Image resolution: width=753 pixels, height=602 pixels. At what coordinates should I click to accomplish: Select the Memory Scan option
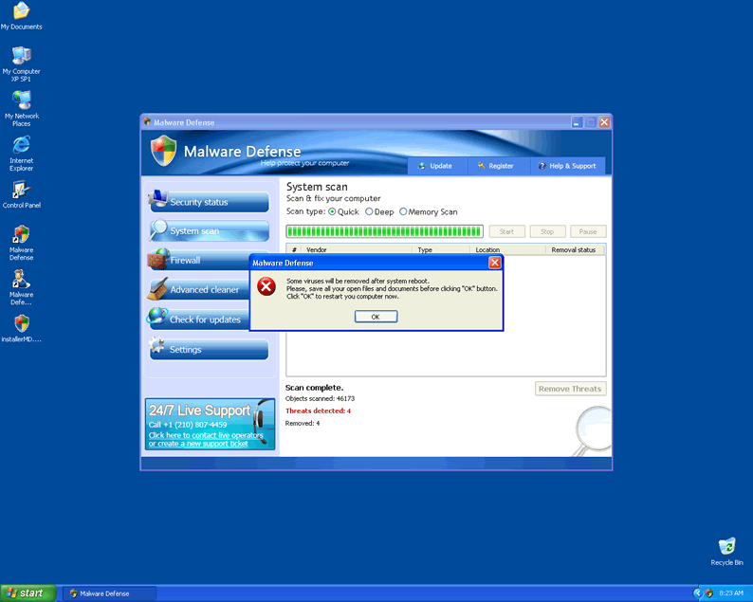[403, 212]
